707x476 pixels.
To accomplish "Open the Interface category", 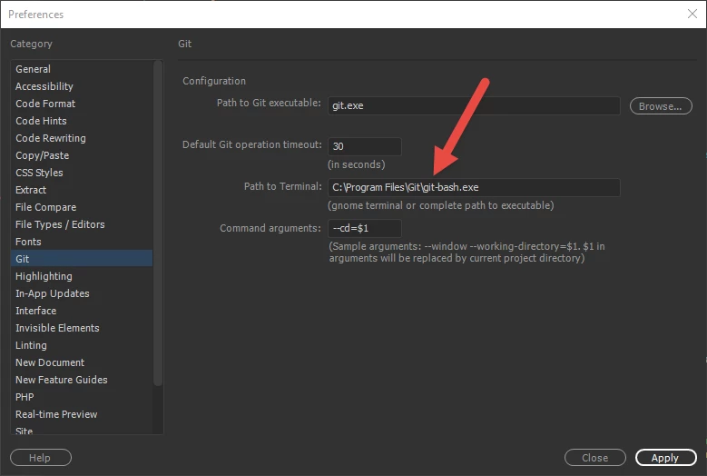I will coord(82,311).
